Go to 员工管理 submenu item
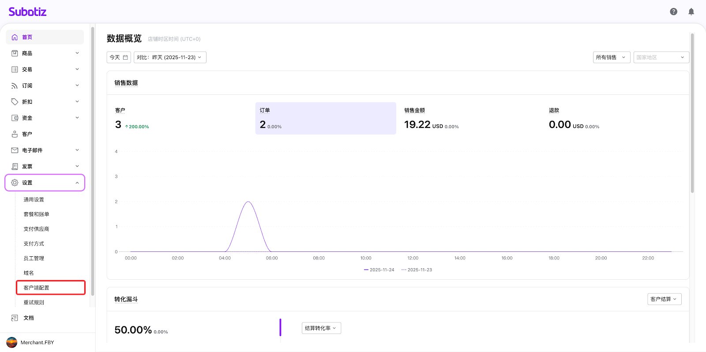 pyautogui.click(x=34, y=258)
